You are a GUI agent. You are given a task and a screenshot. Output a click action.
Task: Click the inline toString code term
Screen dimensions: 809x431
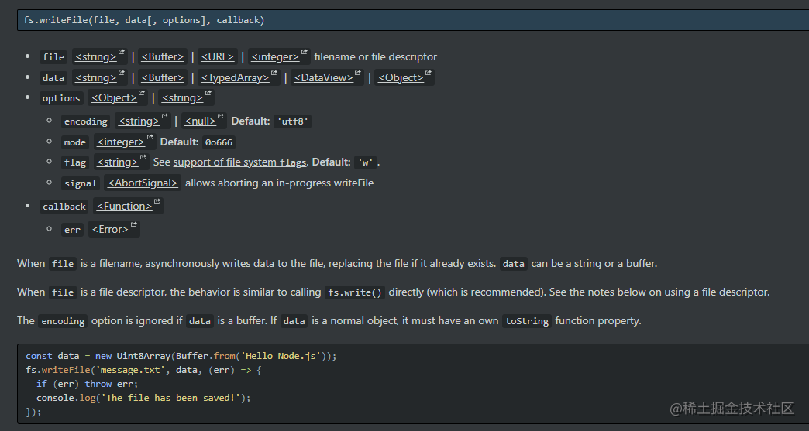tap(527, 321)
